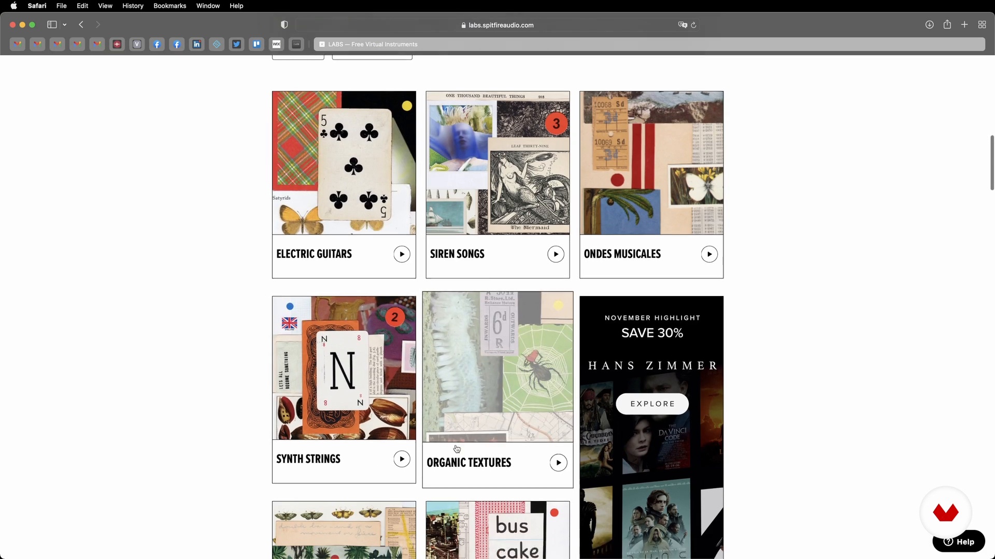Open the Electric Guitars card artwork
The height and width of the screenshot is (559, 995).
[x=344, y=163]
